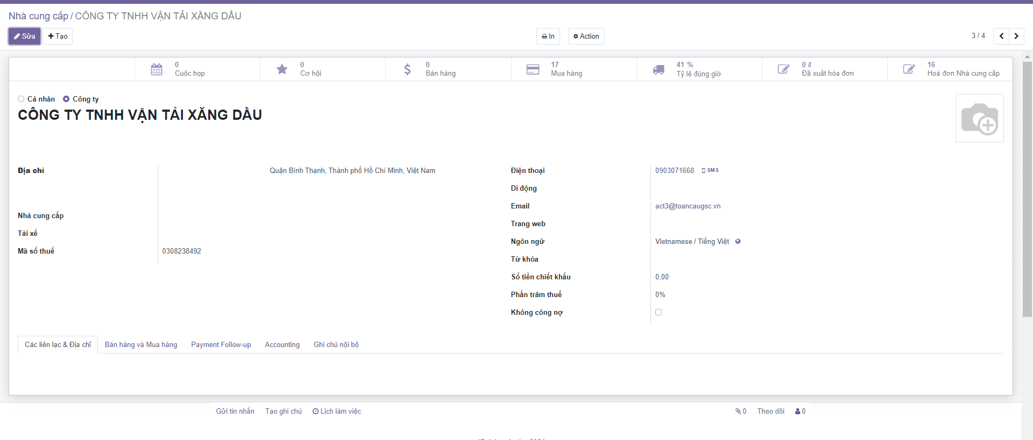Open the Accounting tab
This screenshot has width=1033, height=440.
[x=282, y=344]
